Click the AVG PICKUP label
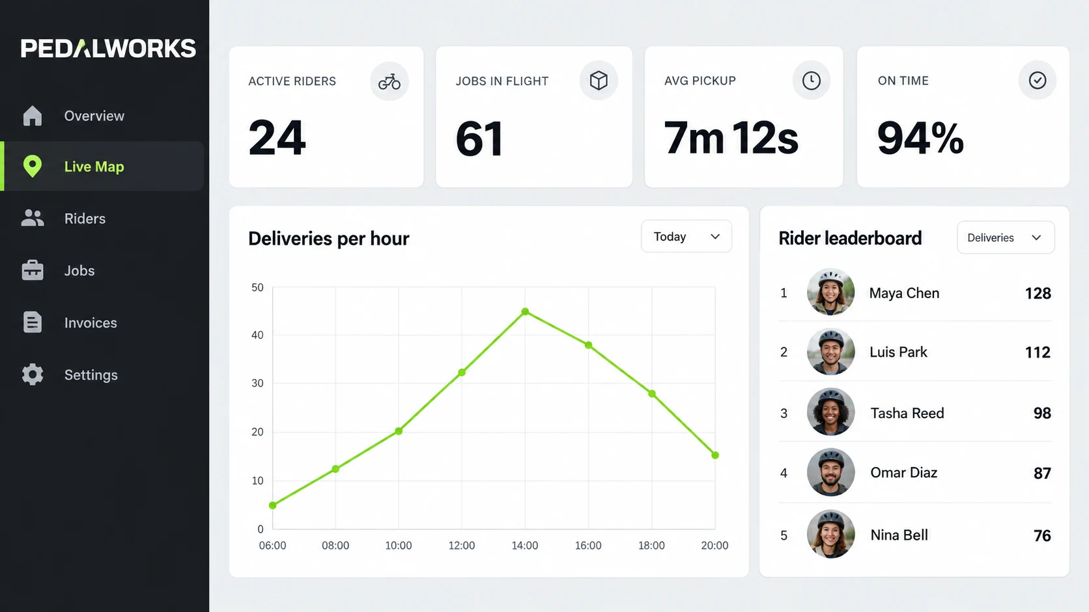Image resolution: width=1089 pixels, height=612 pixels. tap(700, 81)
